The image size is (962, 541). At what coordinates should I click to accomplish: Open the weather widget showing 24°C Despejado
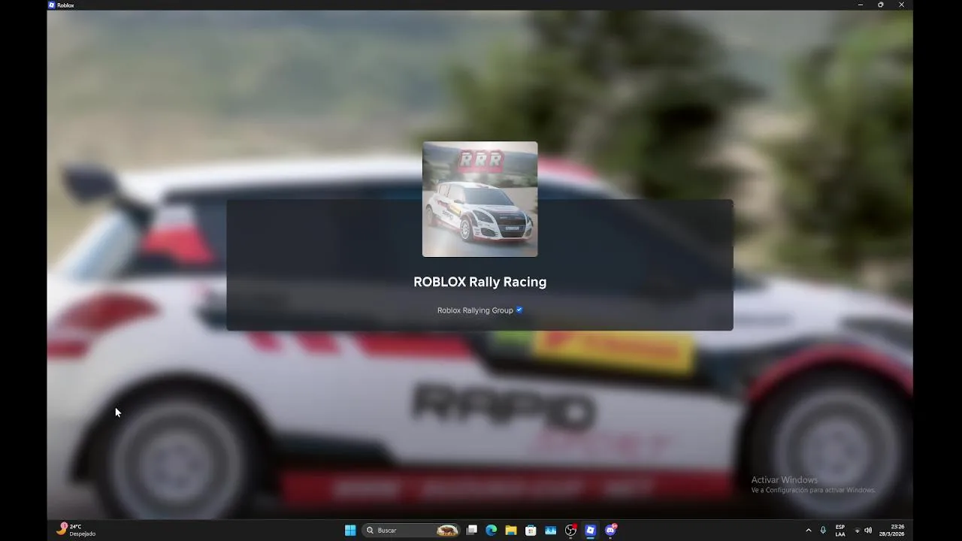click(x=76, y=530)
